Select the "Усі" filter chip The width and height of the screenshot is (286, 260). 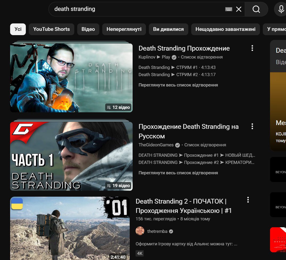[18, 29]
